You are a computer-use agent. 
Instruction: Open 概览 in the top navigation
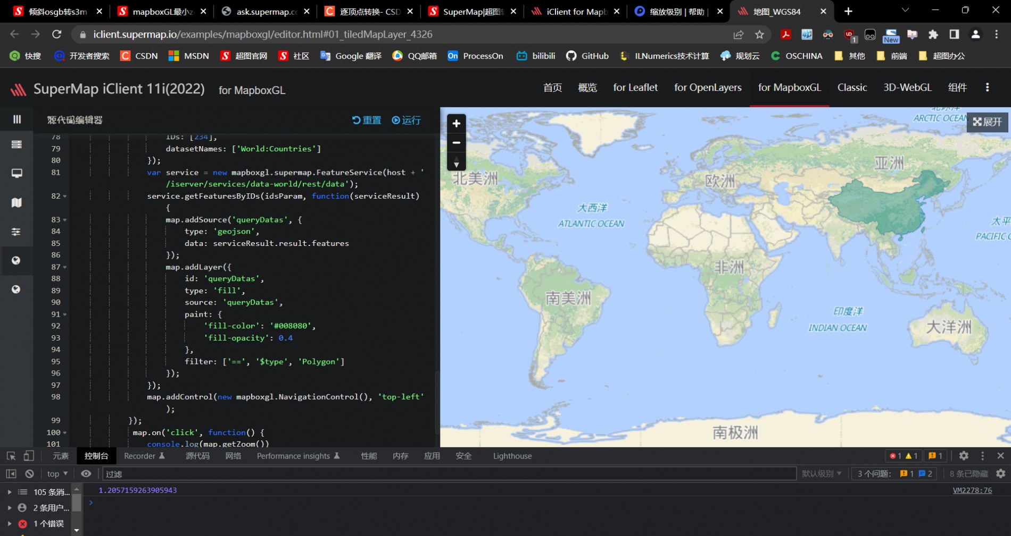point(587,88)
